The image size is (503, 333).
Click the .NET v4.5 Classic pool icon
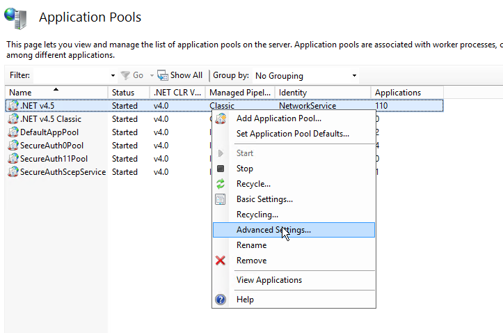click(13, 119)
